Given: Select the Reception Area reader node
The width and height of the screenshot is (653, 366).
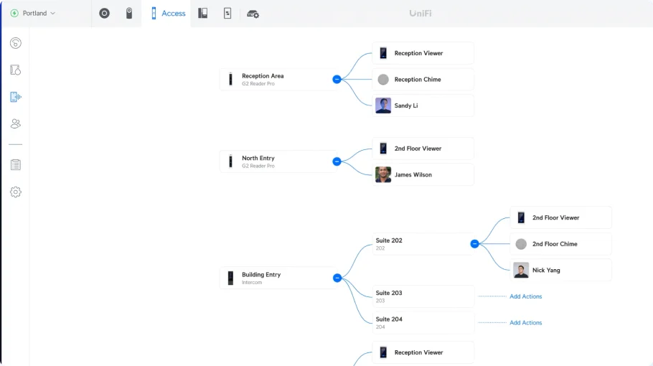Looking at the screenshot, I should pos(278,79).
